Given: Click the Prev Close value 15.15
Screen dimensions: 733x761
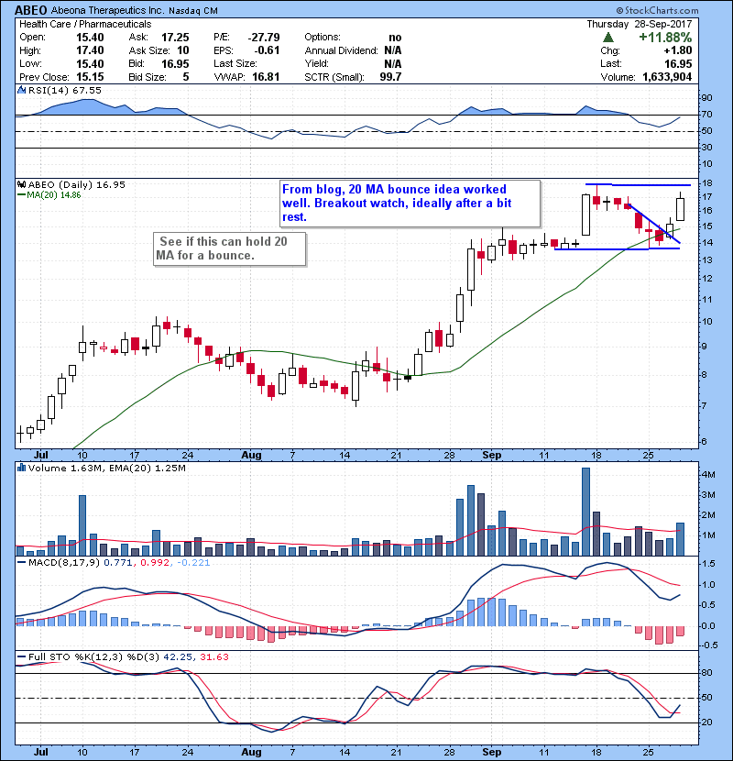Looking at the screenshot, I should [90, 77].
